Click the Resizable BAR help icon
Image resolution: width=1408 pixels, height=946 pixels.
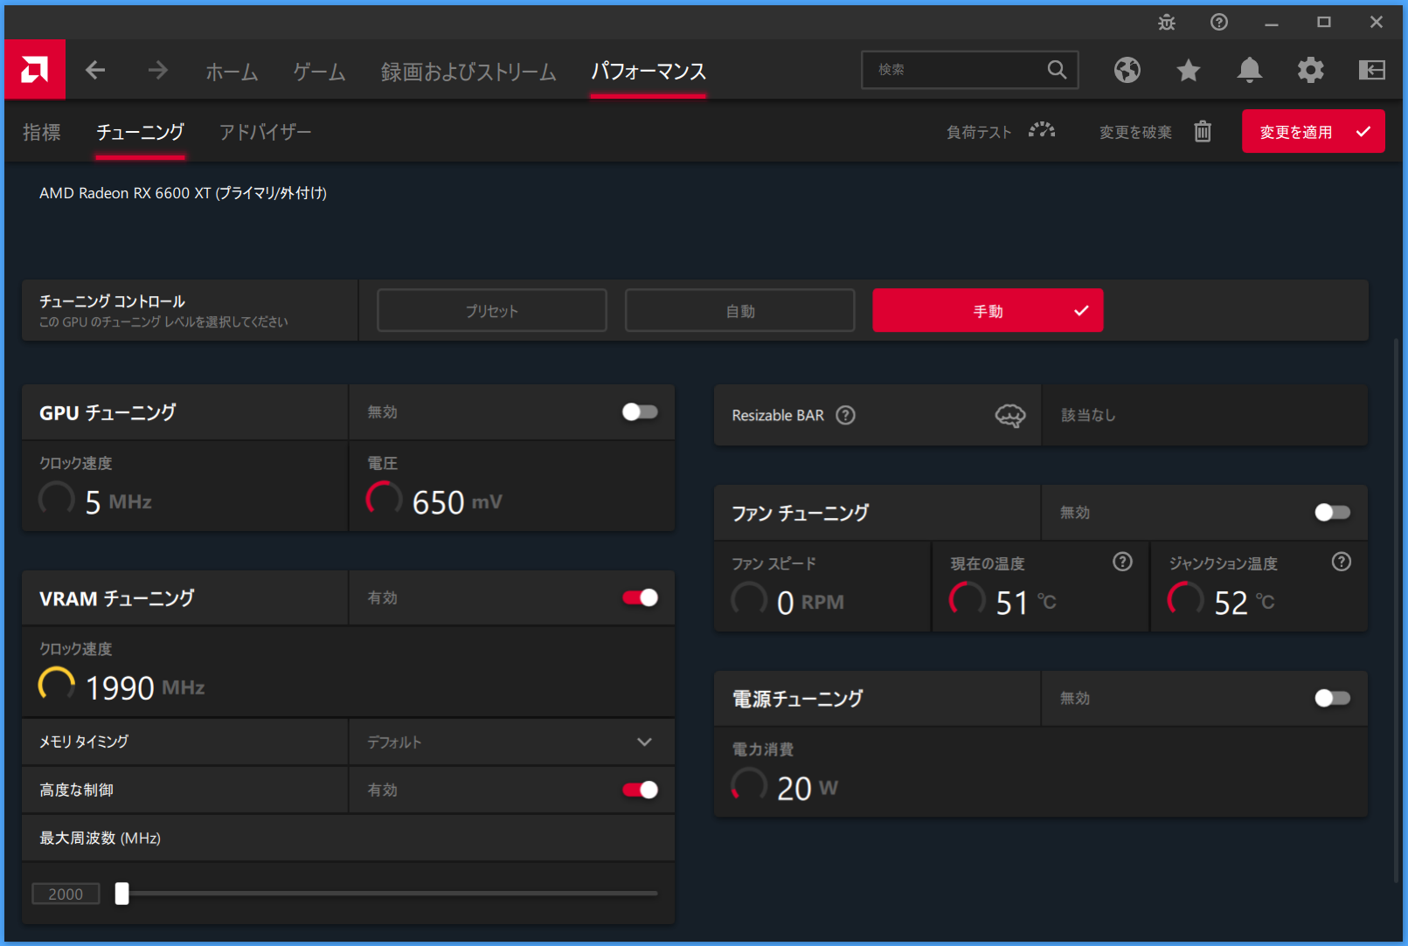845,415
